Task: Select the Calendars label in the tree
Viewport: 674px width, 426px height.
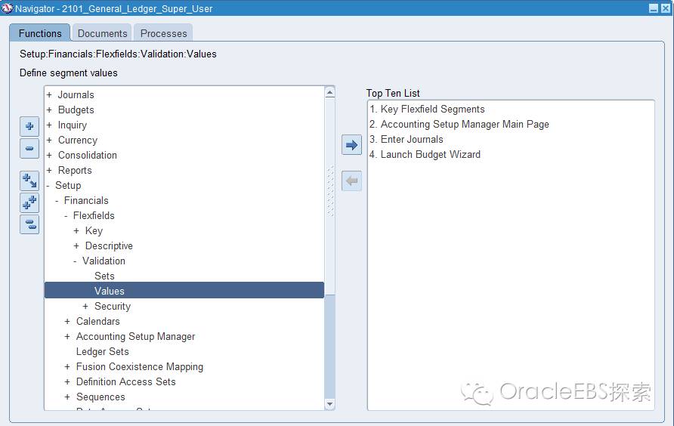Action: (98, 322)
